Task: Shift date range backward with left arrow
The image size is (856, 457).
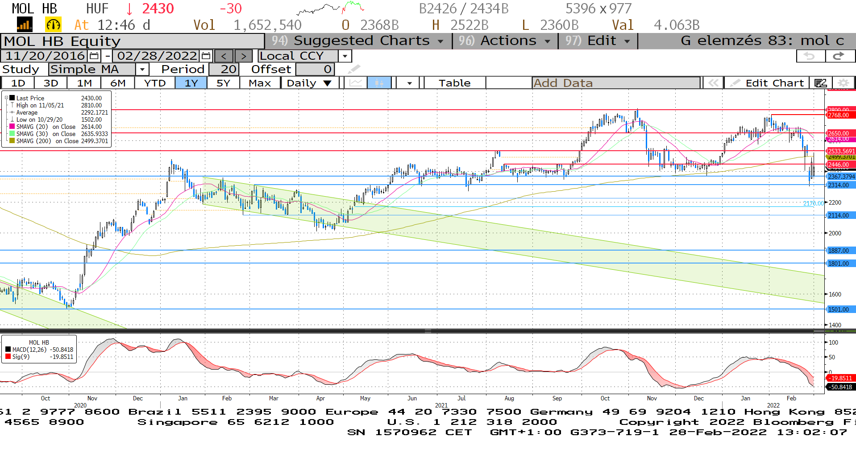Action: pyautogui.click(x=224, y=56)
